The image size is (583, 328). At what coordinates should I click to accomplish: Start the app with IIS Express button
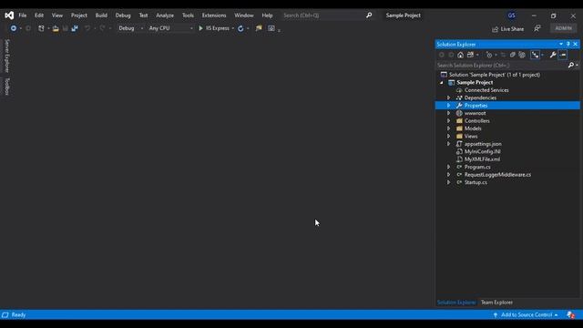pyautogui.click(x=214, y=28)
